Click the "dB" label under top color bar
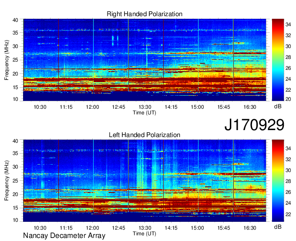 [x=278, y=107]
